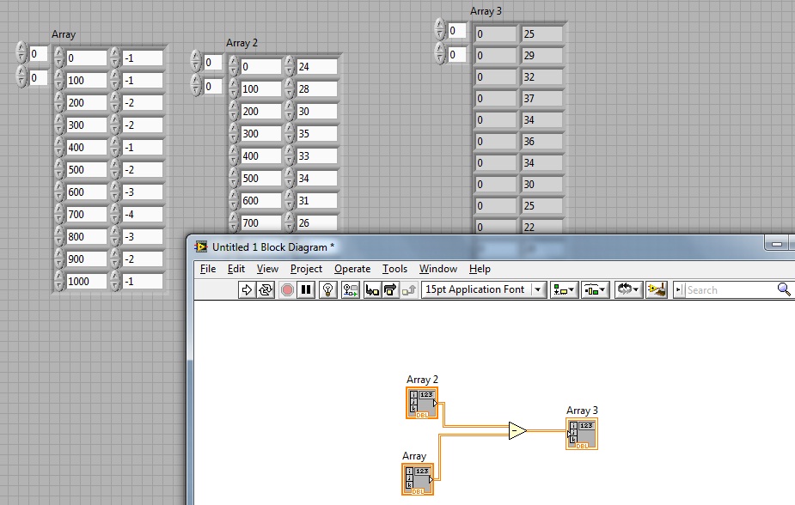Click the Array 3 label on block diagram
This screenshot has width=795, height=505.
(582, 411)
